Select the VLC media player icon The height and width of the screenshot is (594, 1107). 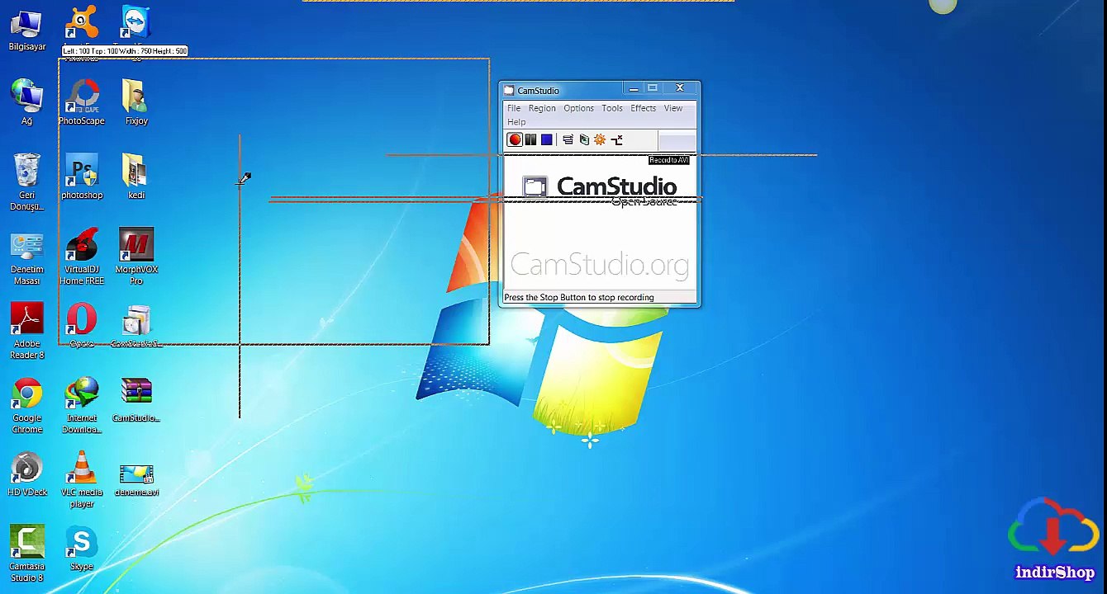[x=82, y=479]
